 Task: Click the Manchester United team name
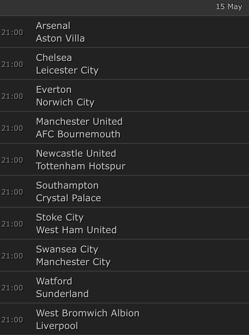pos(79,121)
